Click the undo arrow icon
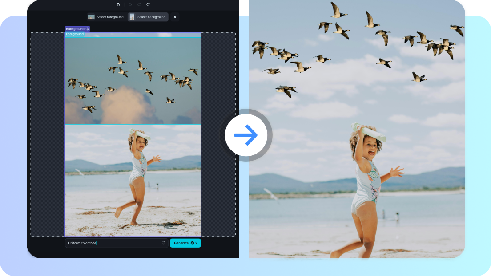This screenshot has width=491, height=276. coord(130,4)
